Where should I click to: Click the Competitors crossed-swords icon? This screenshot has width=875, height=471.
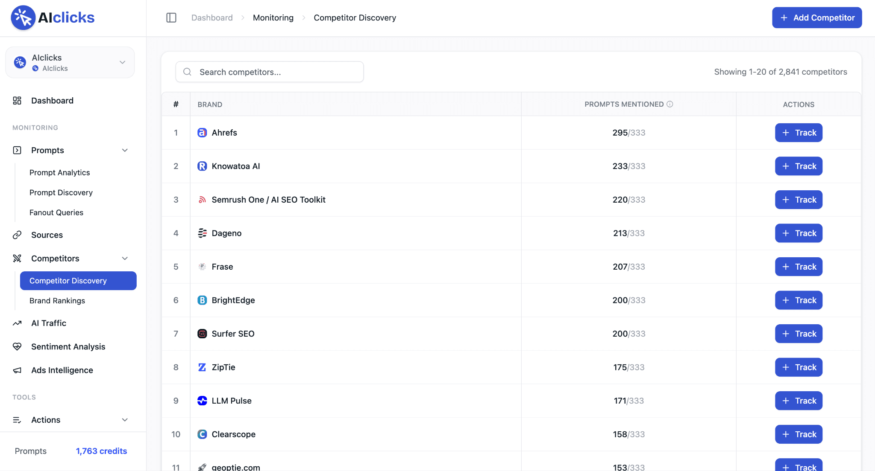coord(17,259)
